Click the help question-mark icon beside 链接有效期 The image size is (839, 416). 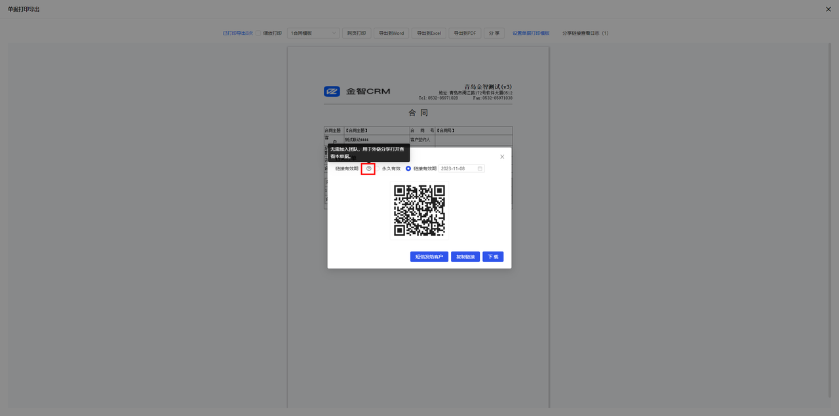click(369, 168)
